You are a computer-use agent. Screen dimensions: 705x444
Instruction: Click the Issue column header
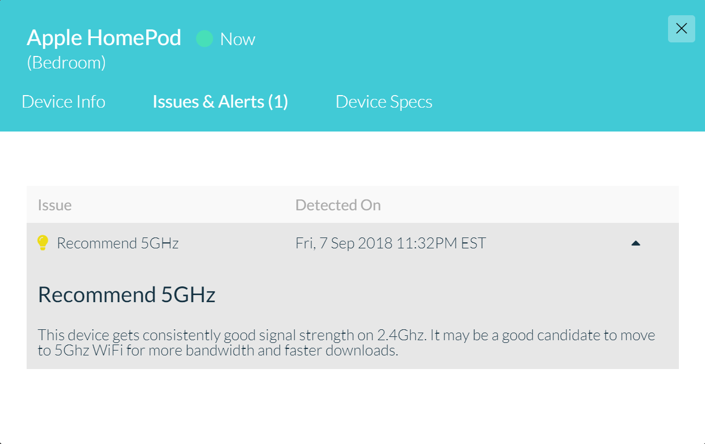coord(55,205)
